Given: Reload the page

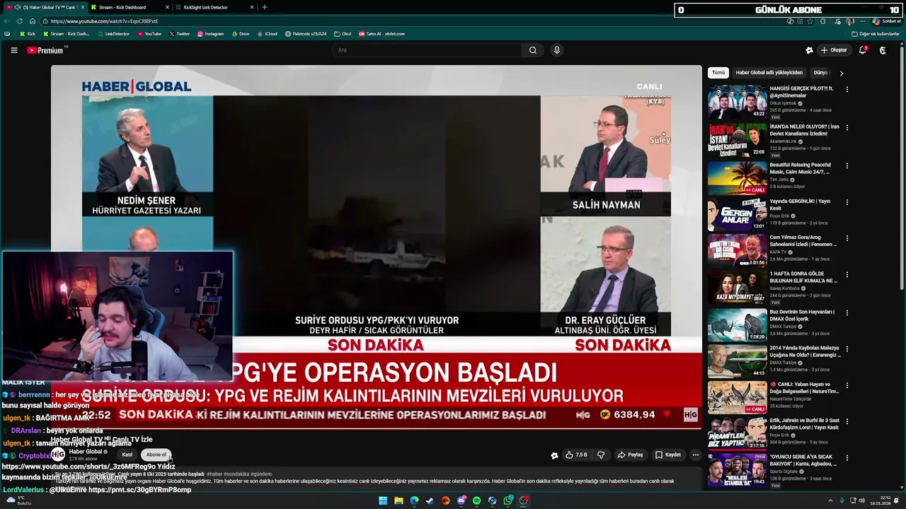Looking at the screenshot, I should click(20, 21).
